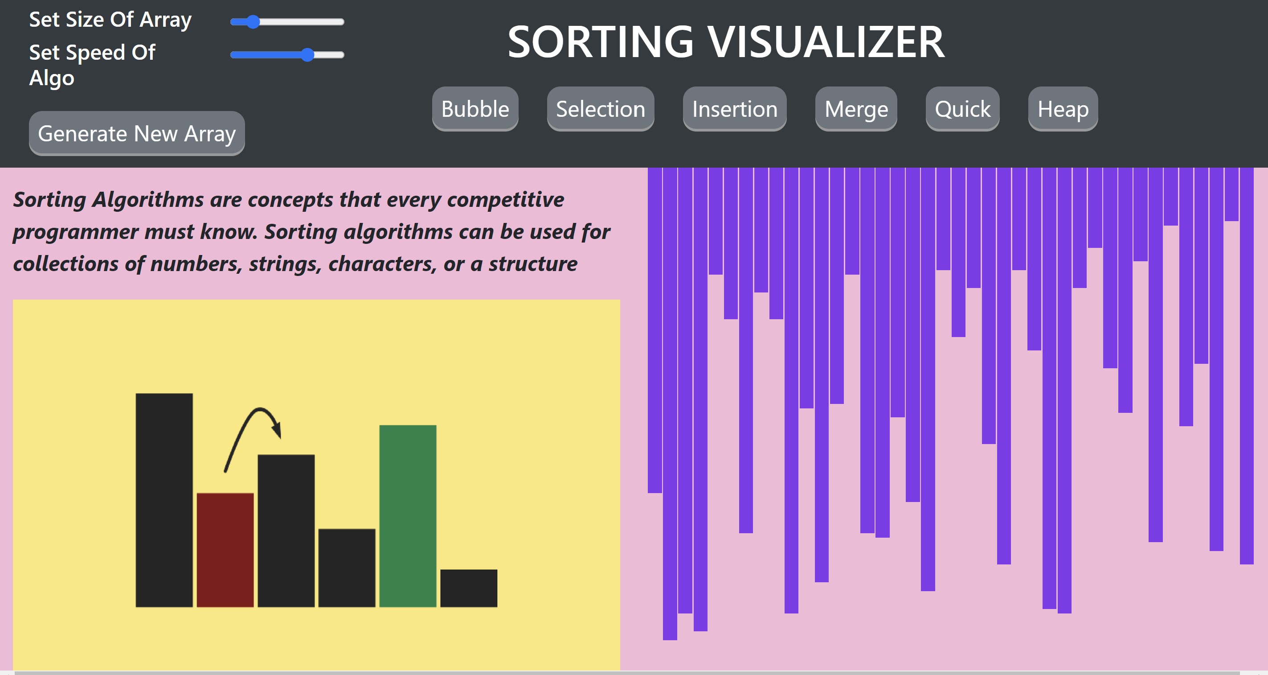Click the algorithm speed slider thumb
Screen dimensions: 1268x675
tap(307, 55)
